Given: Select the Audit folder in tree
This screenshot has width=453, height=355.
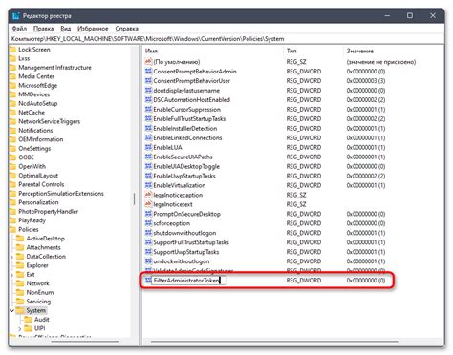Looking at the screenshot, I should tap(41, 320).
